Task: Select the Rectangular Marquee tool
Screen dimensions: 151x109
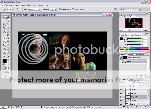Action: [x=4, y=21]
